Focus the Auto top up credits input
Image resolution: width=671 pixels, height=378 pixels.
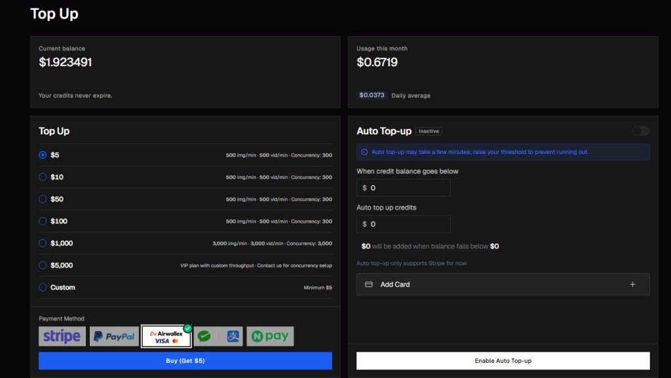tap(404, 224)
